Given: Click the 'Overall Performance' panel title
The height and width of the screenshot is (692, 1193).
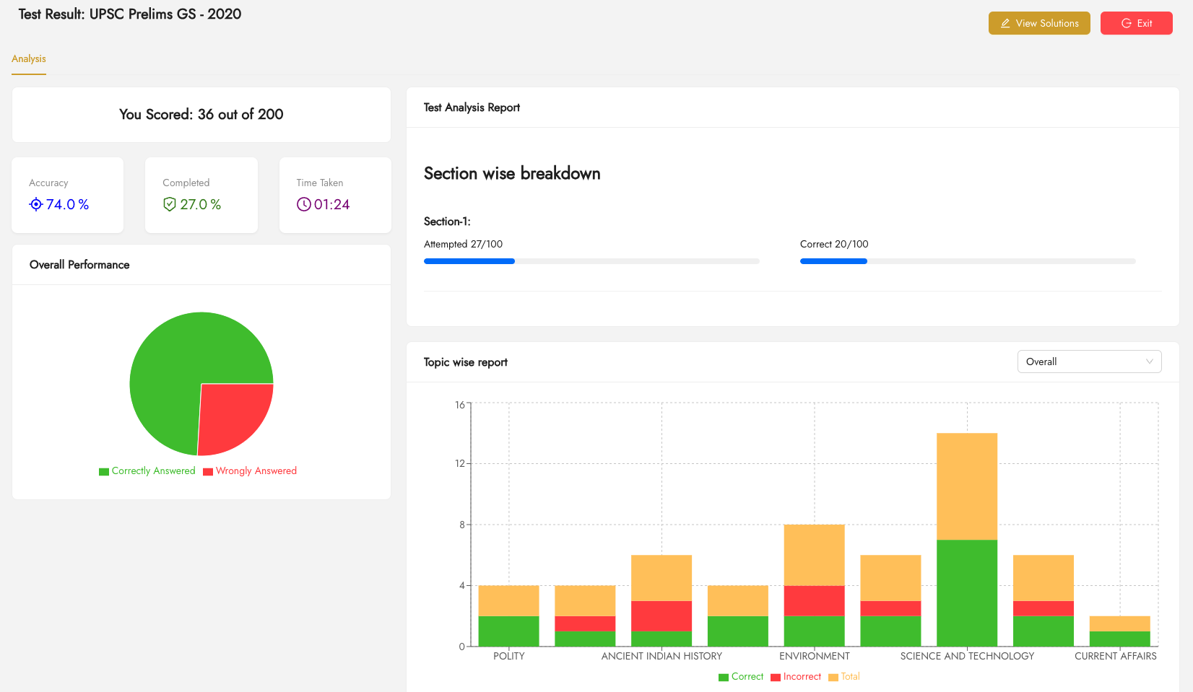Looking at the screenshot, I should (79, 265).
